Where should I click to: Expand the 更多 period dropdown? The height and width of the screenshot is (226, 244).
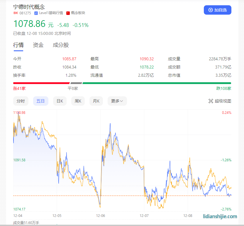(117, 101)
